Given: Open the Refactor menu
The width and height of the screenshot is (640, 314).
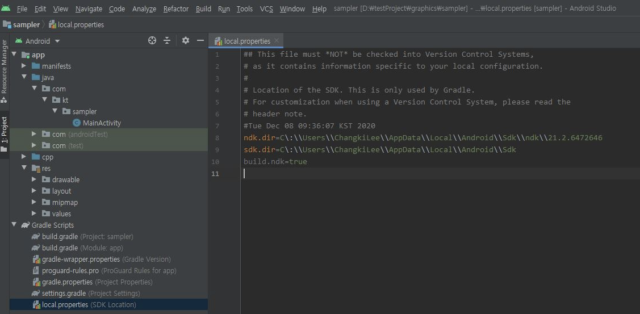Looking at the screenshot, I should [176, 9].
